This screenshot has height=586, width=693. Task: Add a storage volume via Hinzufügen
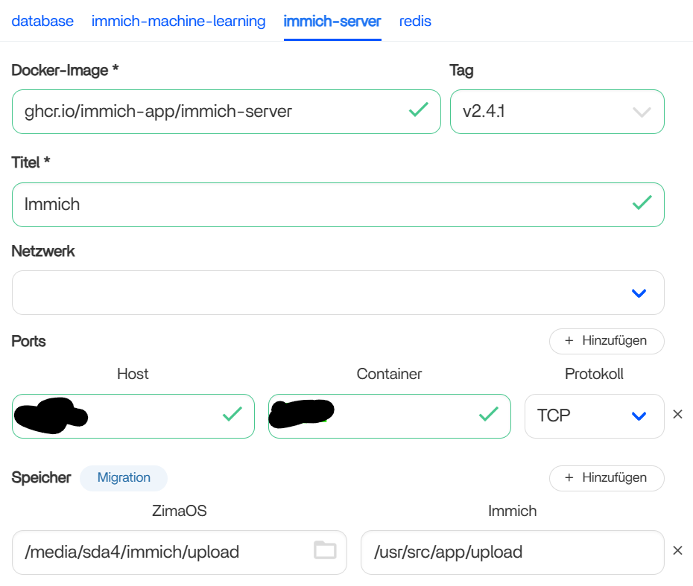(x=606, y=477)
